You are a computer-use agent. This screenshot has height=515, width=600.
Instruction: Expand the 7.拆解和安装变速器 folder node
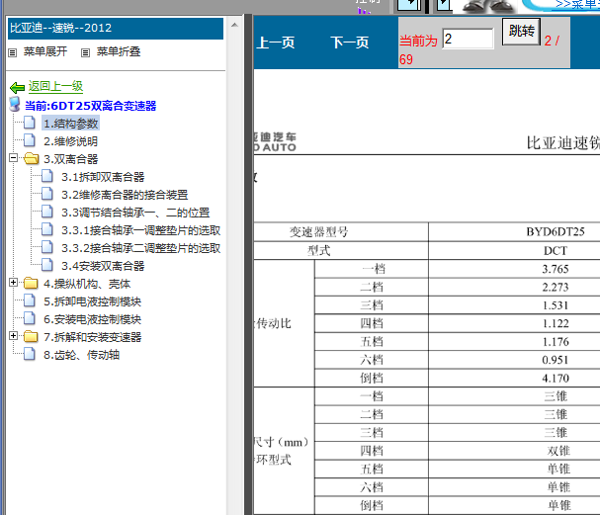14,335
